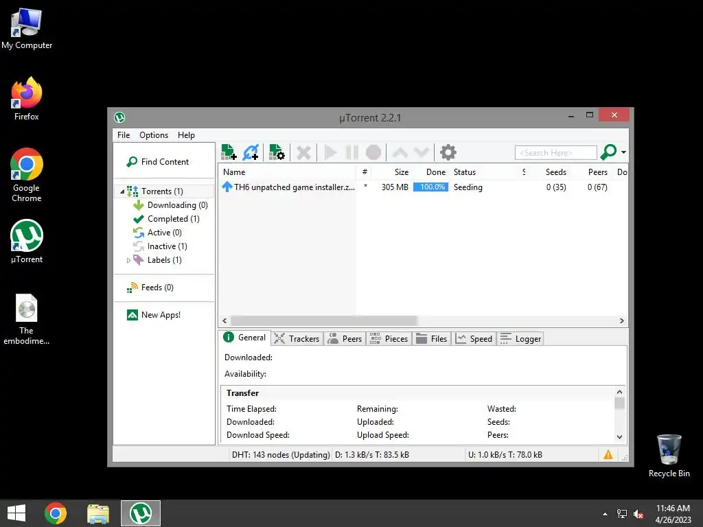This screenshot has width=703, height=527.
Task: Select Torrents (1) in the sidebar
Action: click(162, 191)
